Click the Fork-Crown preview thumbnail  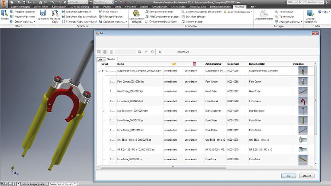point(303,82)
